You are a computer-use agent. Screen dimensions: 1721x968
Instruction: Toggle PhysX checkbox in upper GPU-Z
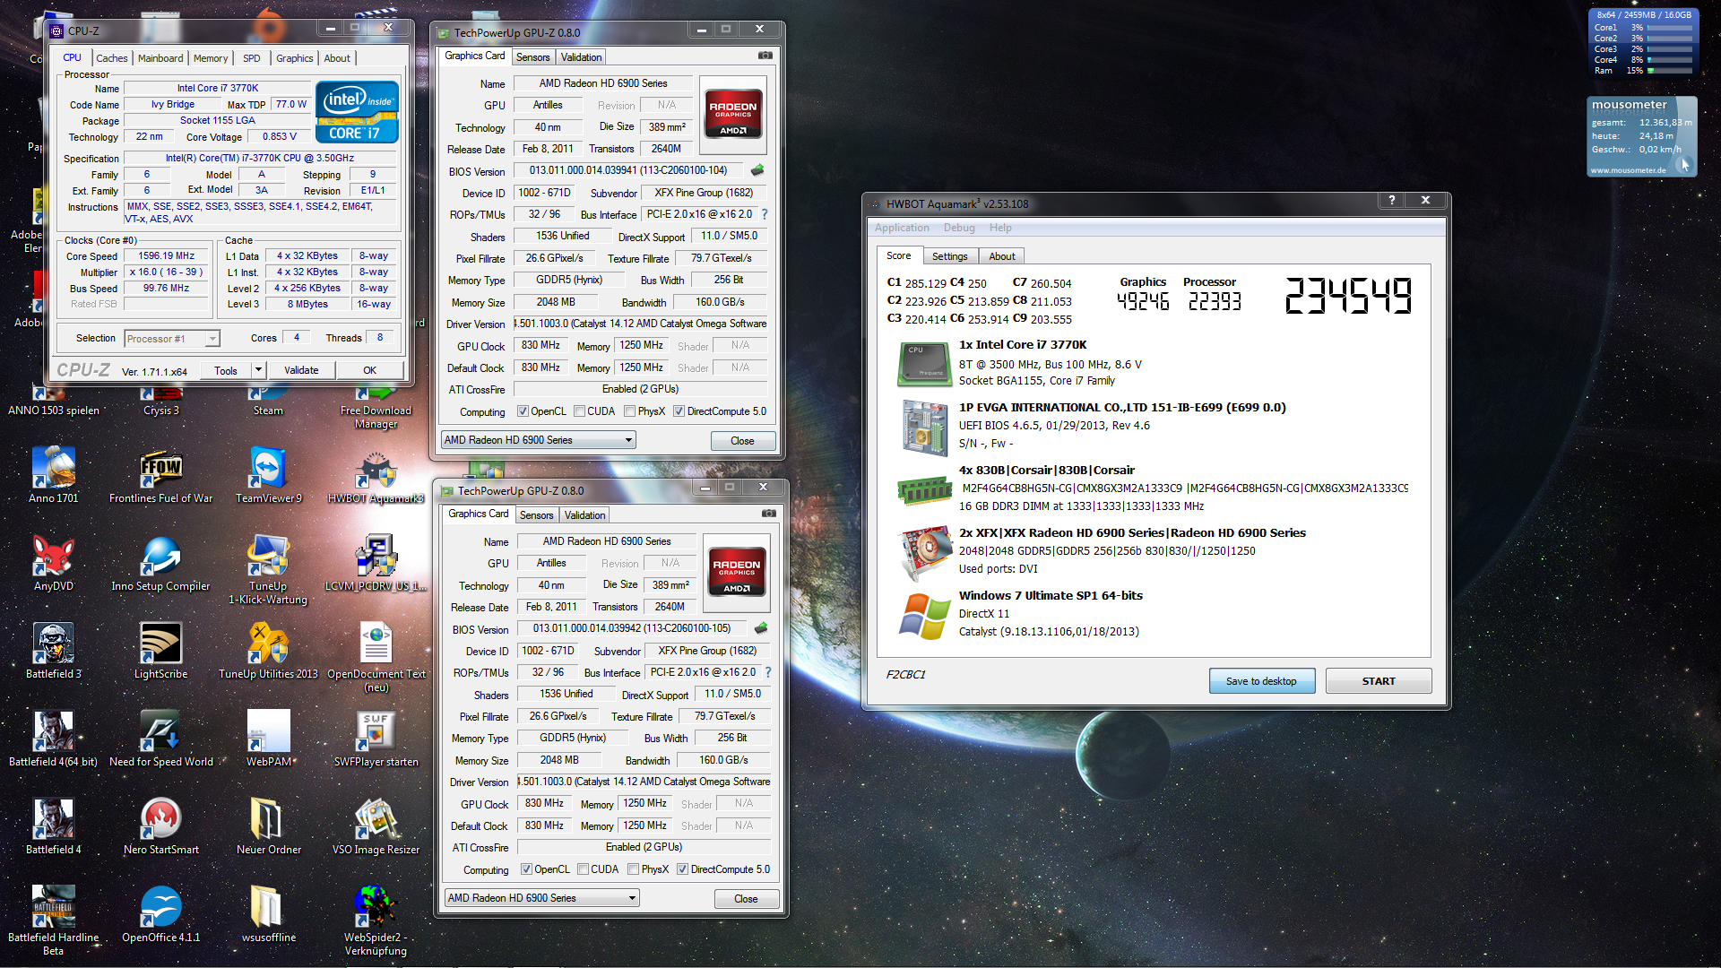(x=630, y=411)
